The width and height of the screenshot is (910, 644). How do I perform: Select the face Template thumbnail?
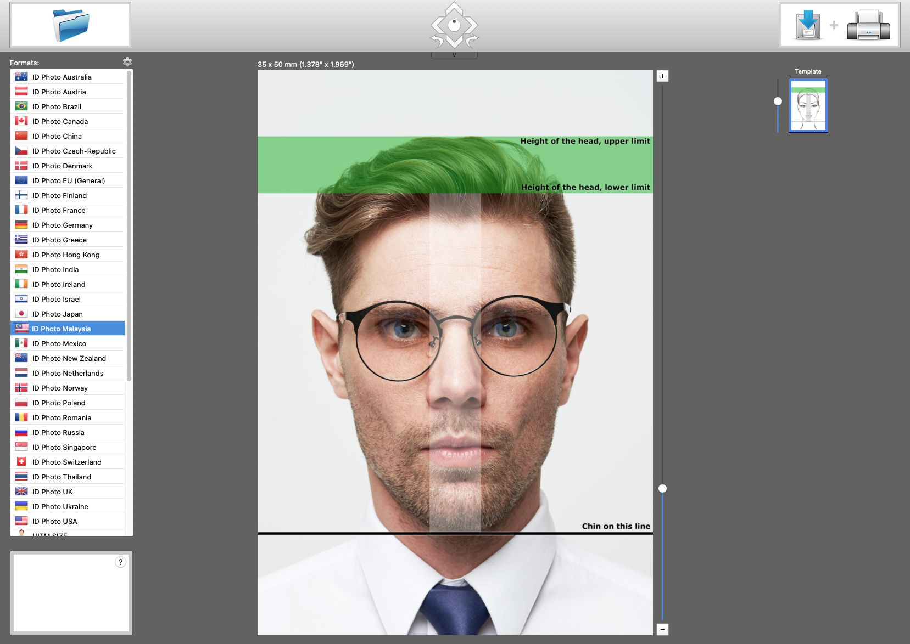[808, 105]
